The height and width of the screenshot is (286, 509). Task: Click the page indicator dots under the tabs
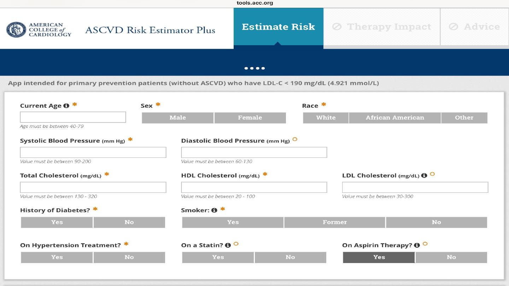click(x=255, y=68)
